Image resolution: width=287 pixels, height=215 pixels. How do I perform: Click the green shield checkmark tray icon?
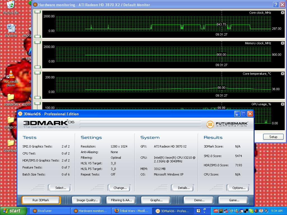pos(251,211)
